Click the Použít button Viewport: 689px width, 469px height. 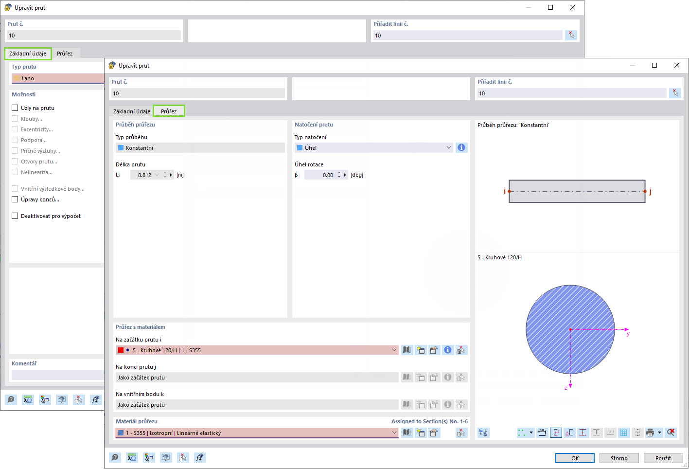click(663, 458)
